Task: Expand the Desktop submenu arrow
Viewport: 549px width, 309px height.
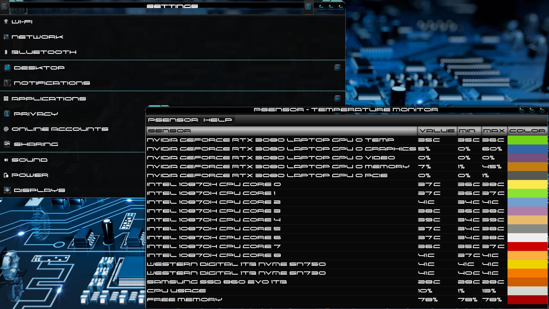Action: [x=338, y=68]
